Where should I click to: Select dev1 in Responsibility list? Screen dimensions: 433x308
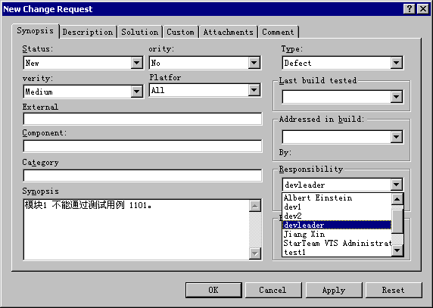point(337,207)
